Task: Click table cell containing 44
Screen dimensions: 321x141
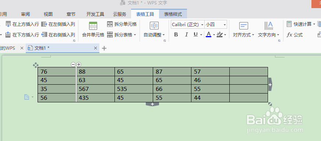Action: [211, 98]
